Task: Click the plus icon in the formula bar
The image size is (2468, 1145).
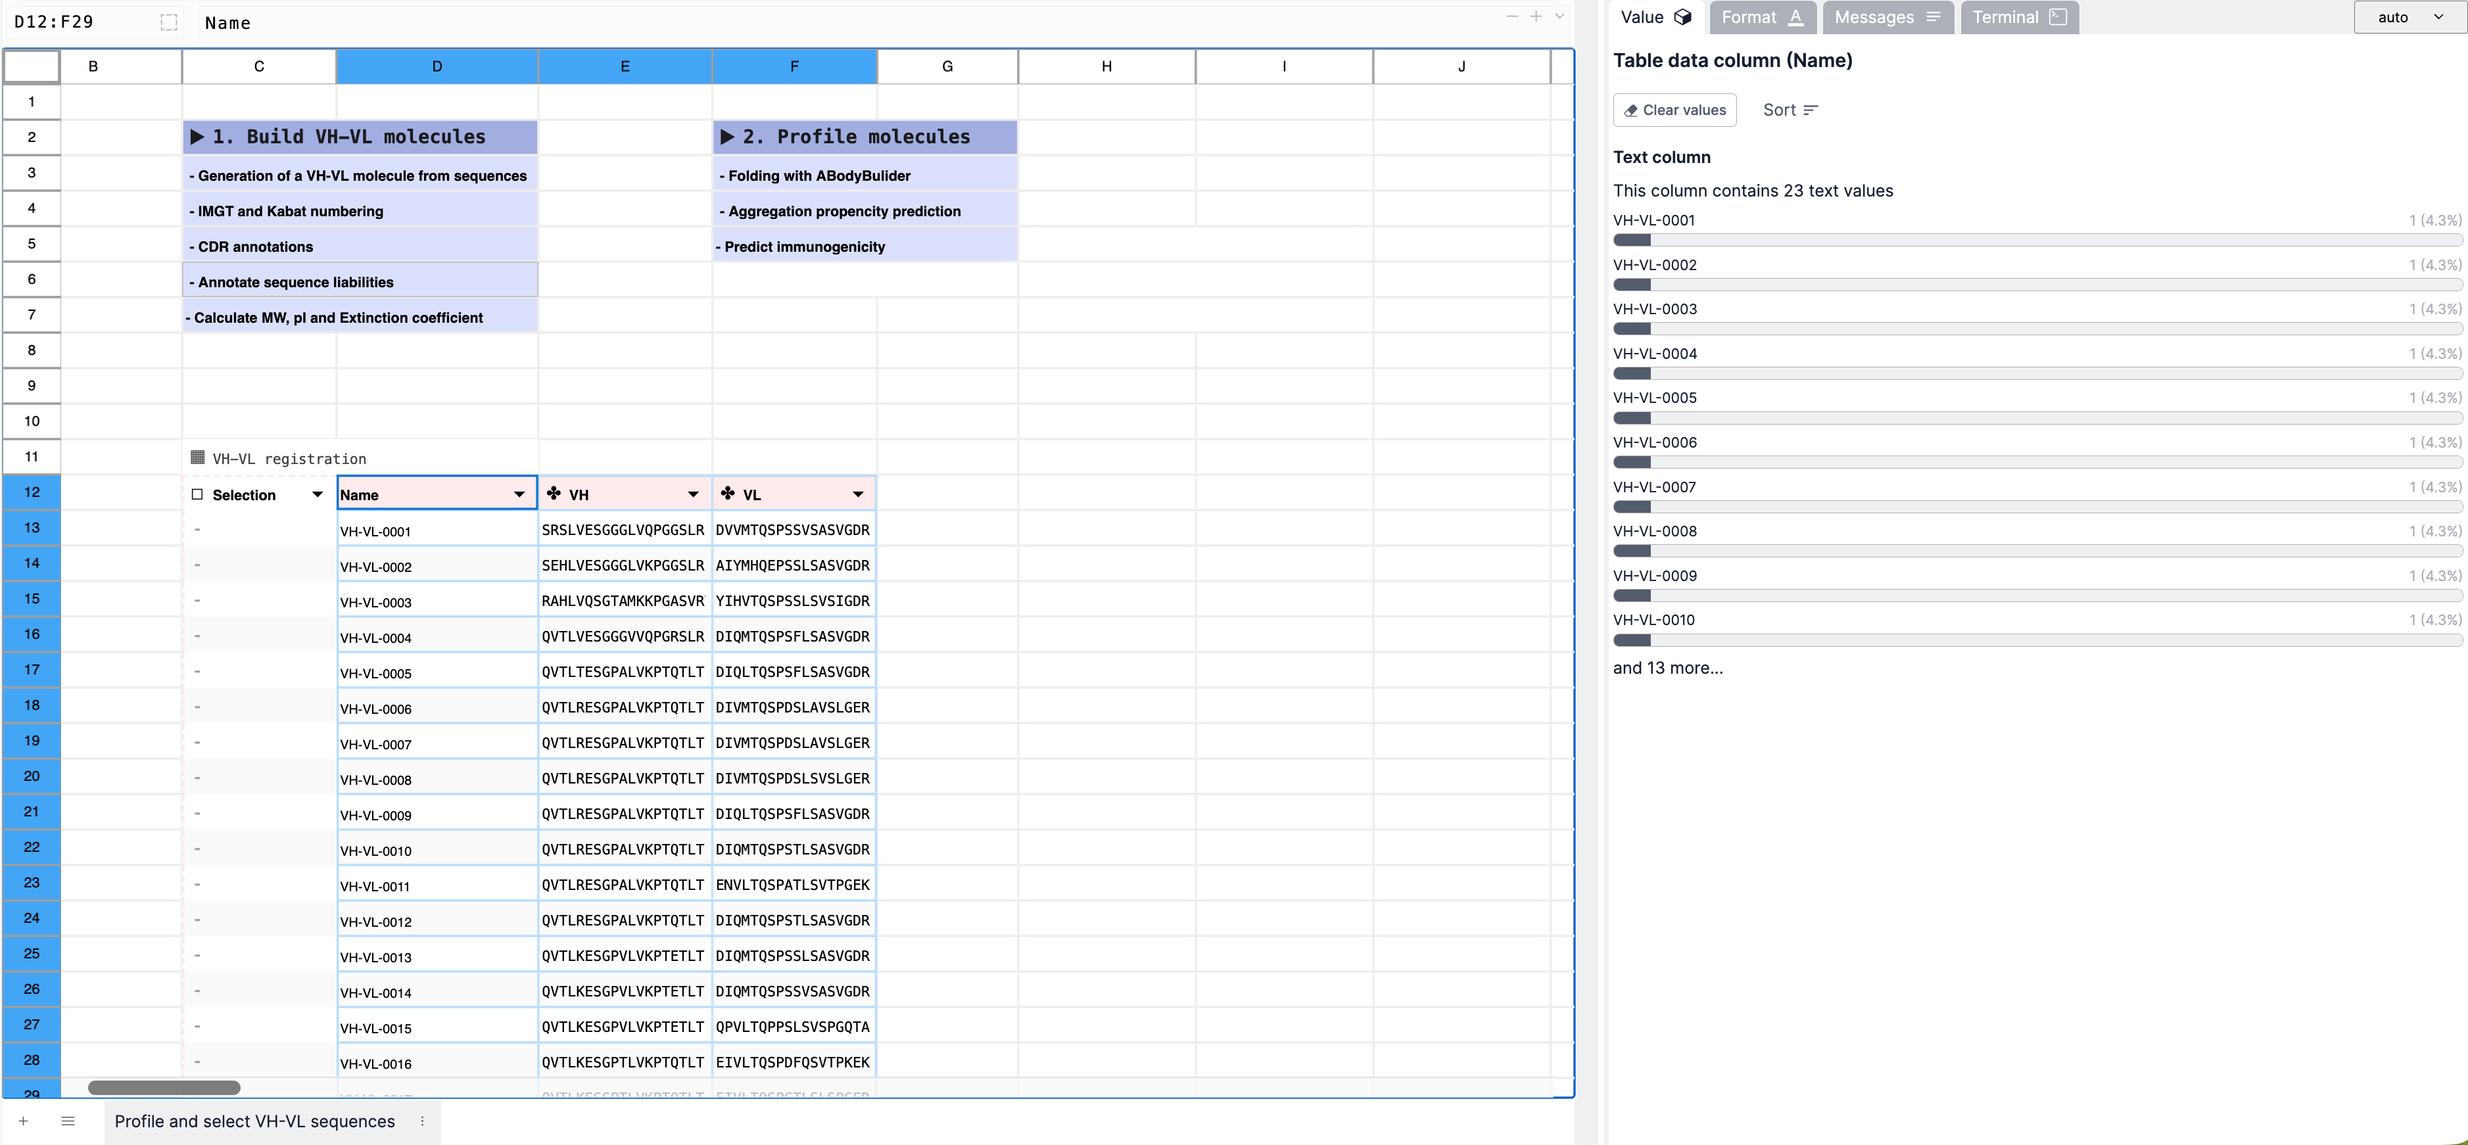Action: pos(1536,16)
